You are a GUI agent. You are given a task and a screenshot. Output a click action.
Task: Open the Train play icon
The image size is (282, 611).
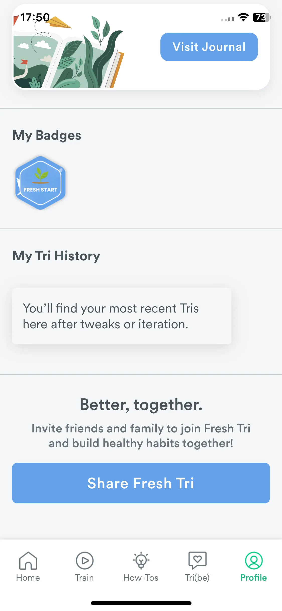point(84,560)
